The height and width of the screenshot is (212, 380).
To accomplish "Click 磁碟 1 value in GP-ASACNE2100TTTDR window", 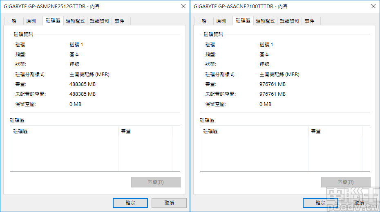I will pyautogui.click(x=266, y=45).
